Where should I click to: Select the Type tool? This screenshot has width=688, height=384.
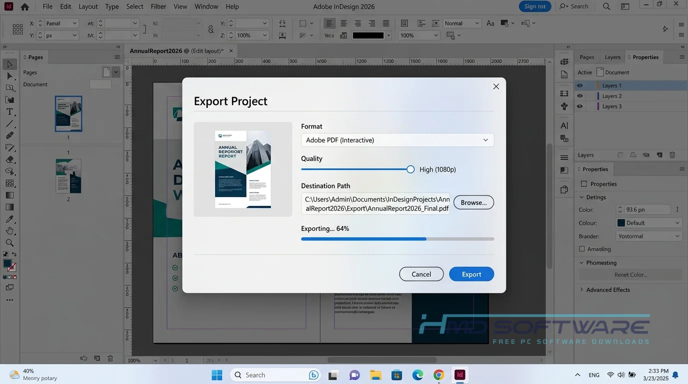click(9, 111)
